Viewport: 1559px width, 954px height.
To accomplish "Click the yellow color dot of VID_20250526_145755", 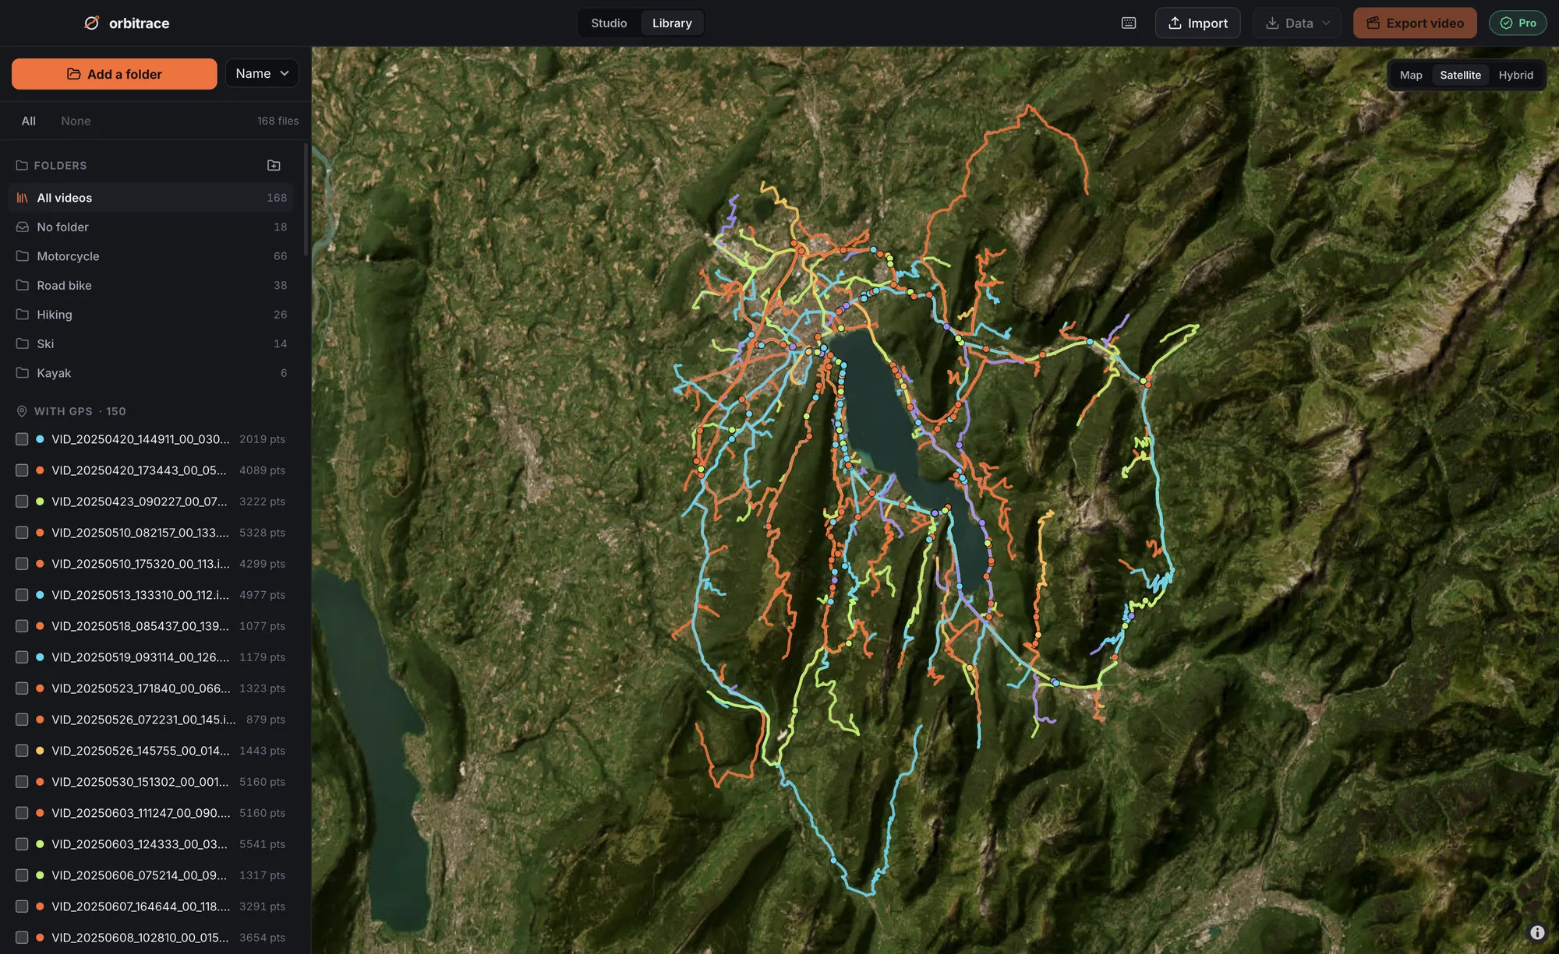I will point(40,751).
